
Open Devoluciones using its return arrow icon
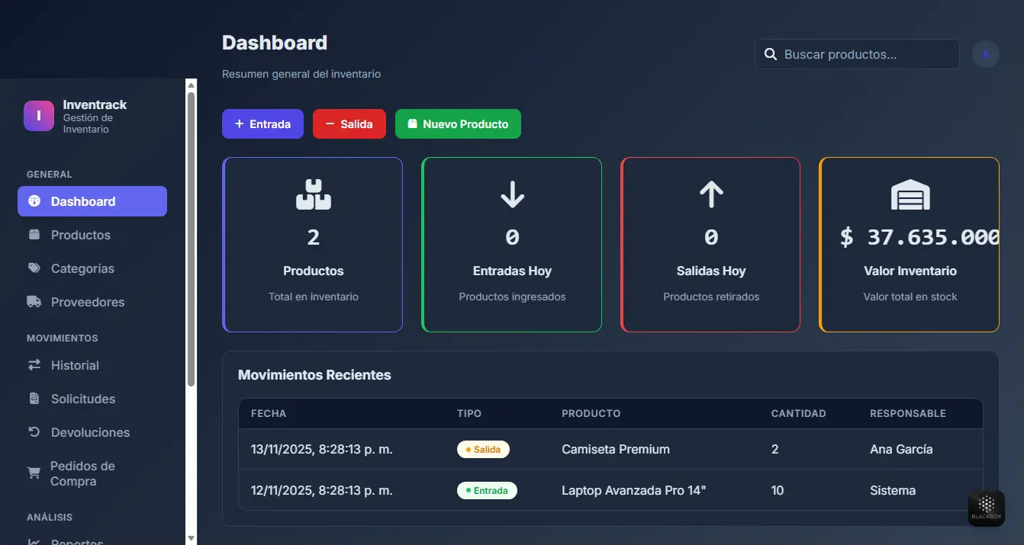tap(34, 432)
